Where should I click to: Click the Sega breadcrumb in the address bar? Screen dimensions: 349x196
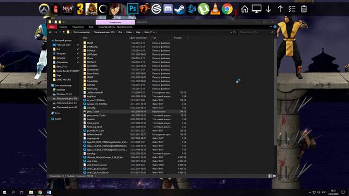pyautogui.click(x=138, y=32)
